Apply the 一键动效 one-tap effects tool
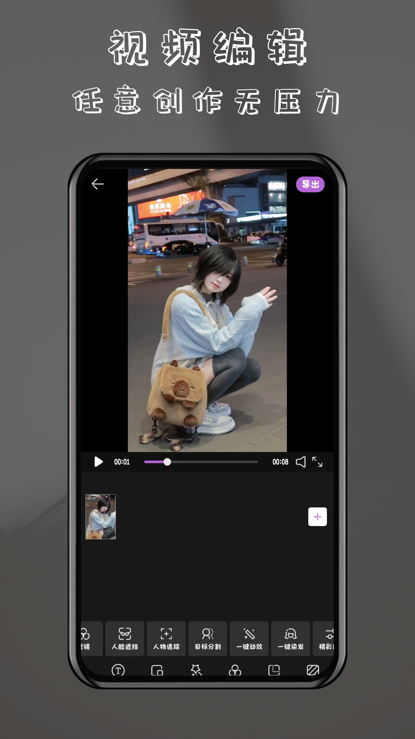The width and height of the screenshot is (415, 739). pos(249,639)
